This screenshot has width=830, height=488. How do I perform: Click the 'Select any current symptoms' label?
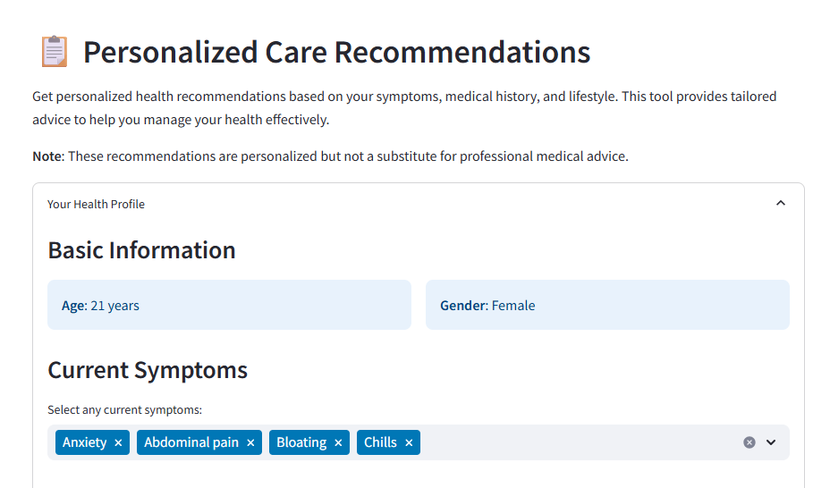(x=124, y=410)
